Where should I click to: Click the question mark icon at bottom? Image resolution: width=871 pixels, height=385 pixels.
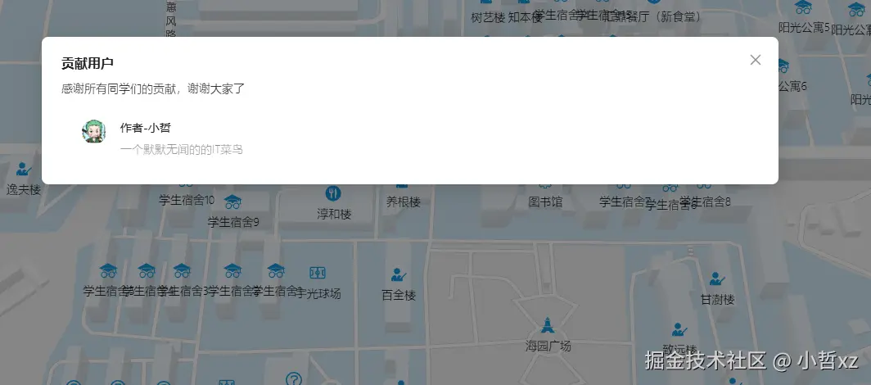294,379
